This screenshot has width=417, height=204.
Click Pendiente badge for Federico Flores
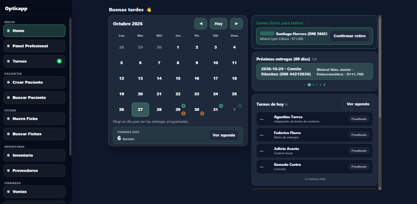pos(359,135)
